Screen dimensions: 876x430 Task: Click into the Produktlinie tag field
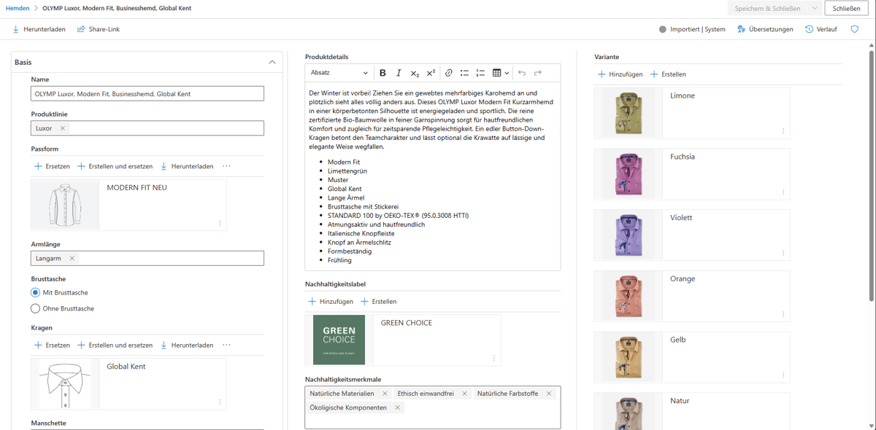tap(147, 128)
